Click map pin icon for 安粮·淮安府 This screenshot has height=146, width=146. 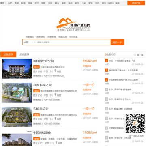[55, 119]
